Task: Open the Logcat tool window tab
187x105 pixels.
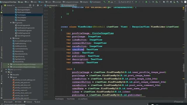Action: tap(8, 102)
